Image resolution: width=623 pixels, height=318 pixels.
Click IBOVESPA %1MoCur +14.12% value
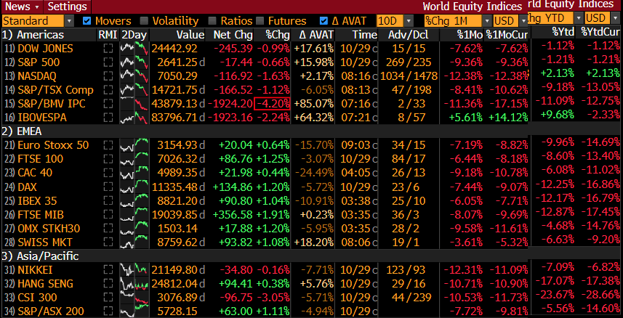pos(509,118)
